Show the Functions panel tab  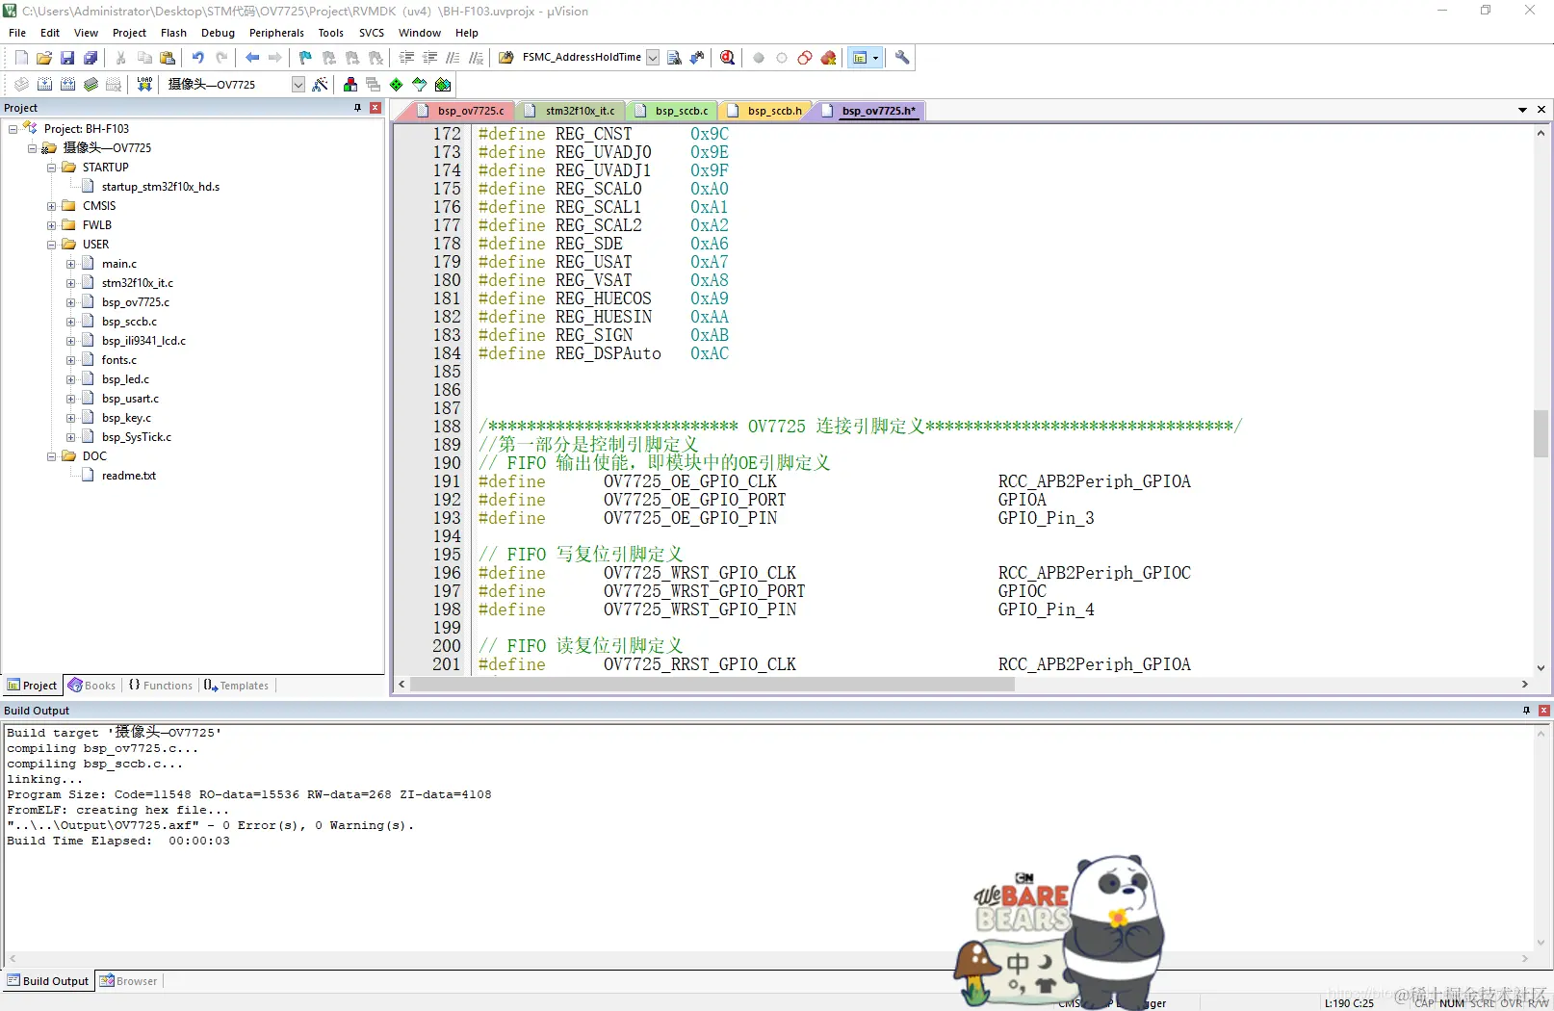160,686
